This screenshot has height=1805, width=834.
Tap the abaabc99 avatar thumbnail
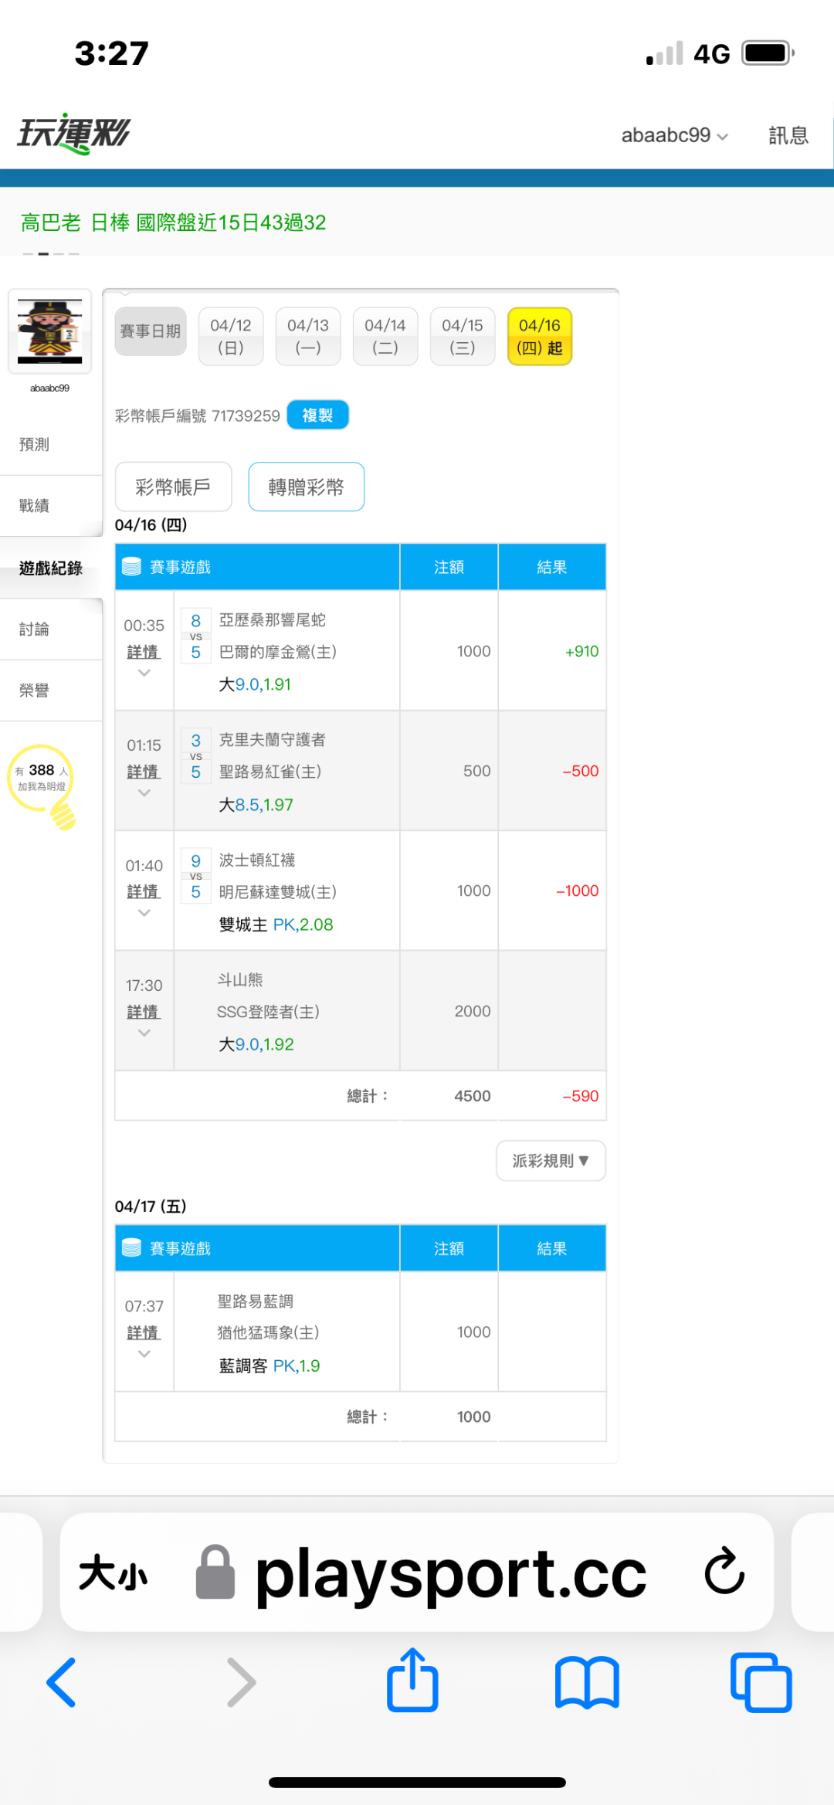tap(50, 331)
